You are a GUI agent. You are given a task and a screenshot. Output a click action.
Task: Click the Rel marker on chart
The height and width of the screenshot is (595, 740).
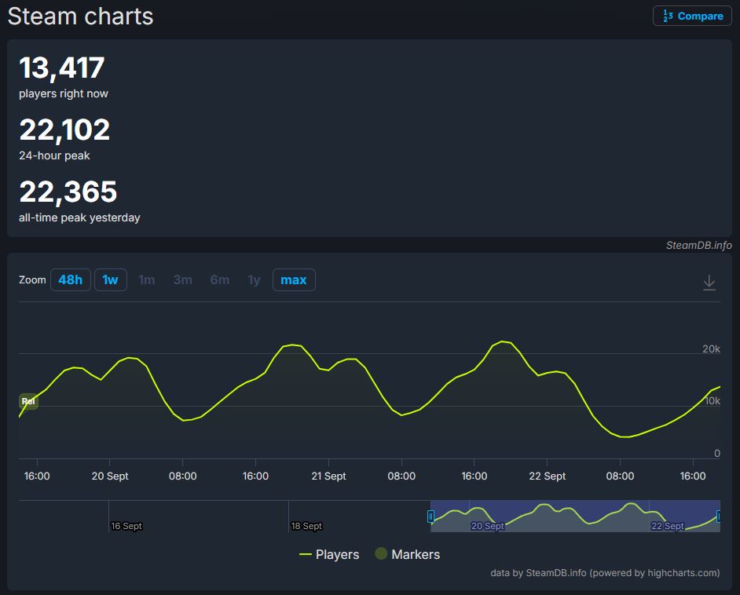click(x=28, y=401)
